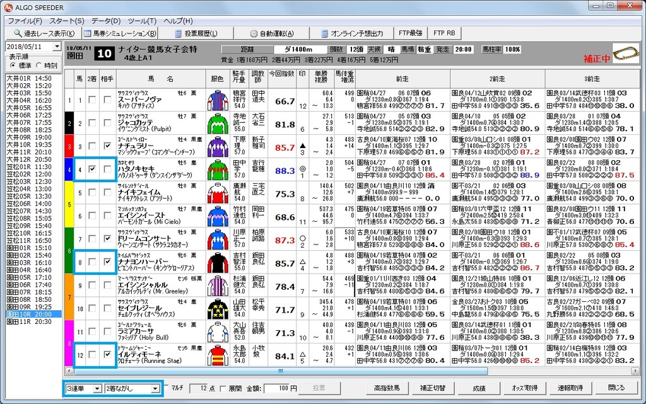Click index value 88.3 for ハタノキセキ
This screenshot has height=404, width=646.
pyautogui.click(x=285, y=171)
